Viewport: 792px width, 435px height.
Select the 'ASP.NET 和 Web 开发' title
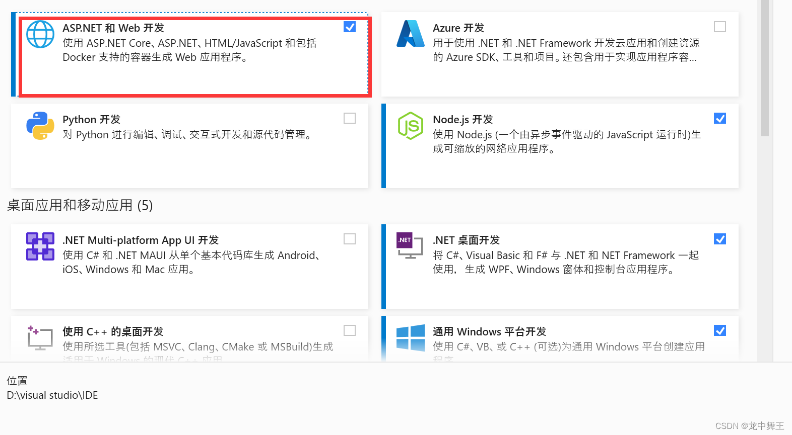pos(113,28)
